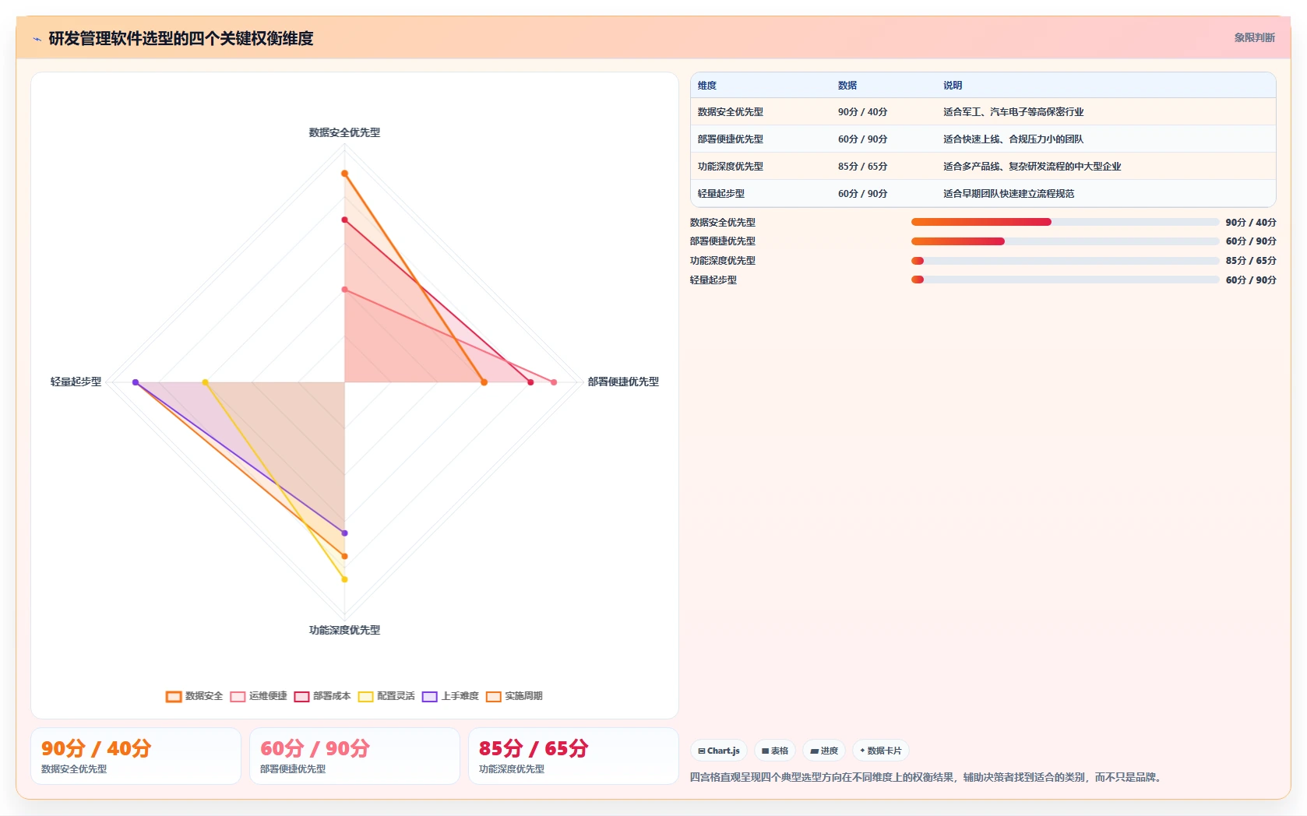Click the description 适合快速上线、合规压力小的团队

point(1013,139)
